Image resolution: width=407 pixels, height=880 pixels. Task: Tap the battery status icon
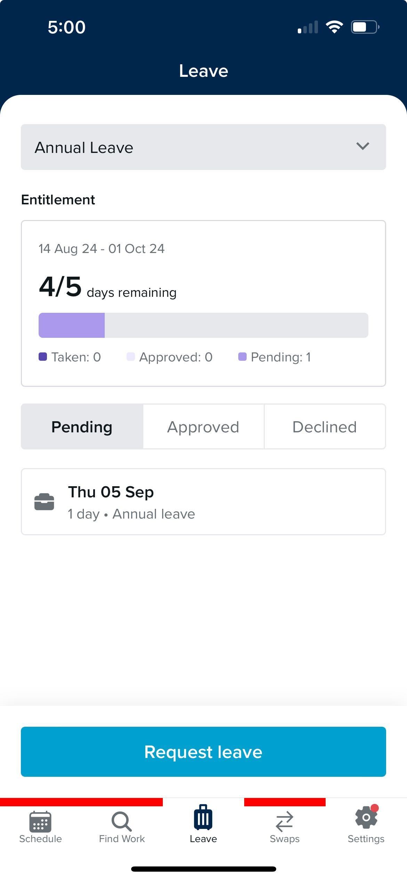(365, 27)
